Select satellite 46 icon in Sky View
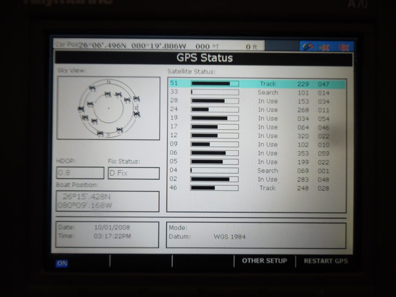396x297 pixels. (x=85, y=118)
